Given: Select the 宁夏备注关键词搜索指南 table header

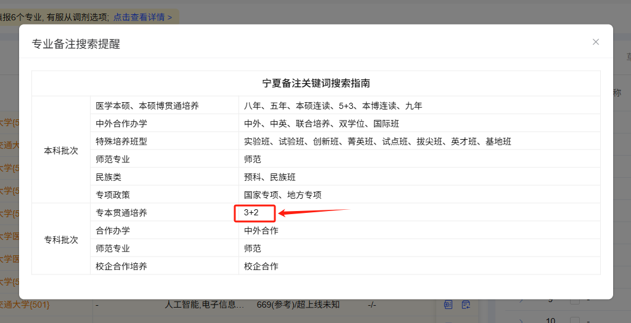Looking at the screenshot, I should pyautogui.click(x=316, y=83).
